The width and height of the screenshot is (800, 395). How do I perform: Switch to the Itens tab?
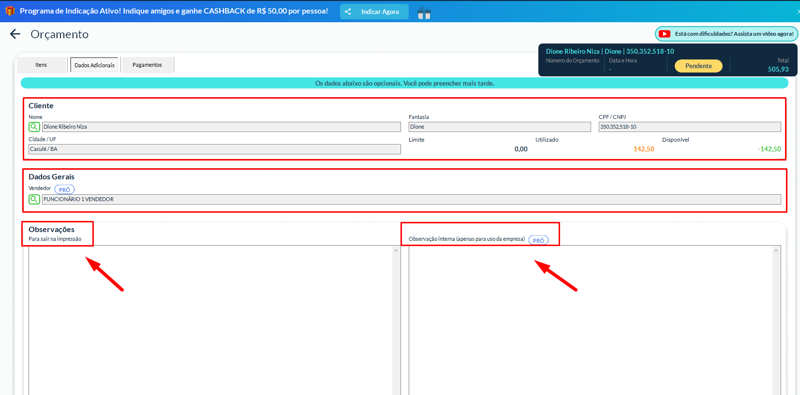pyautogui.click(x=41, y=65)
